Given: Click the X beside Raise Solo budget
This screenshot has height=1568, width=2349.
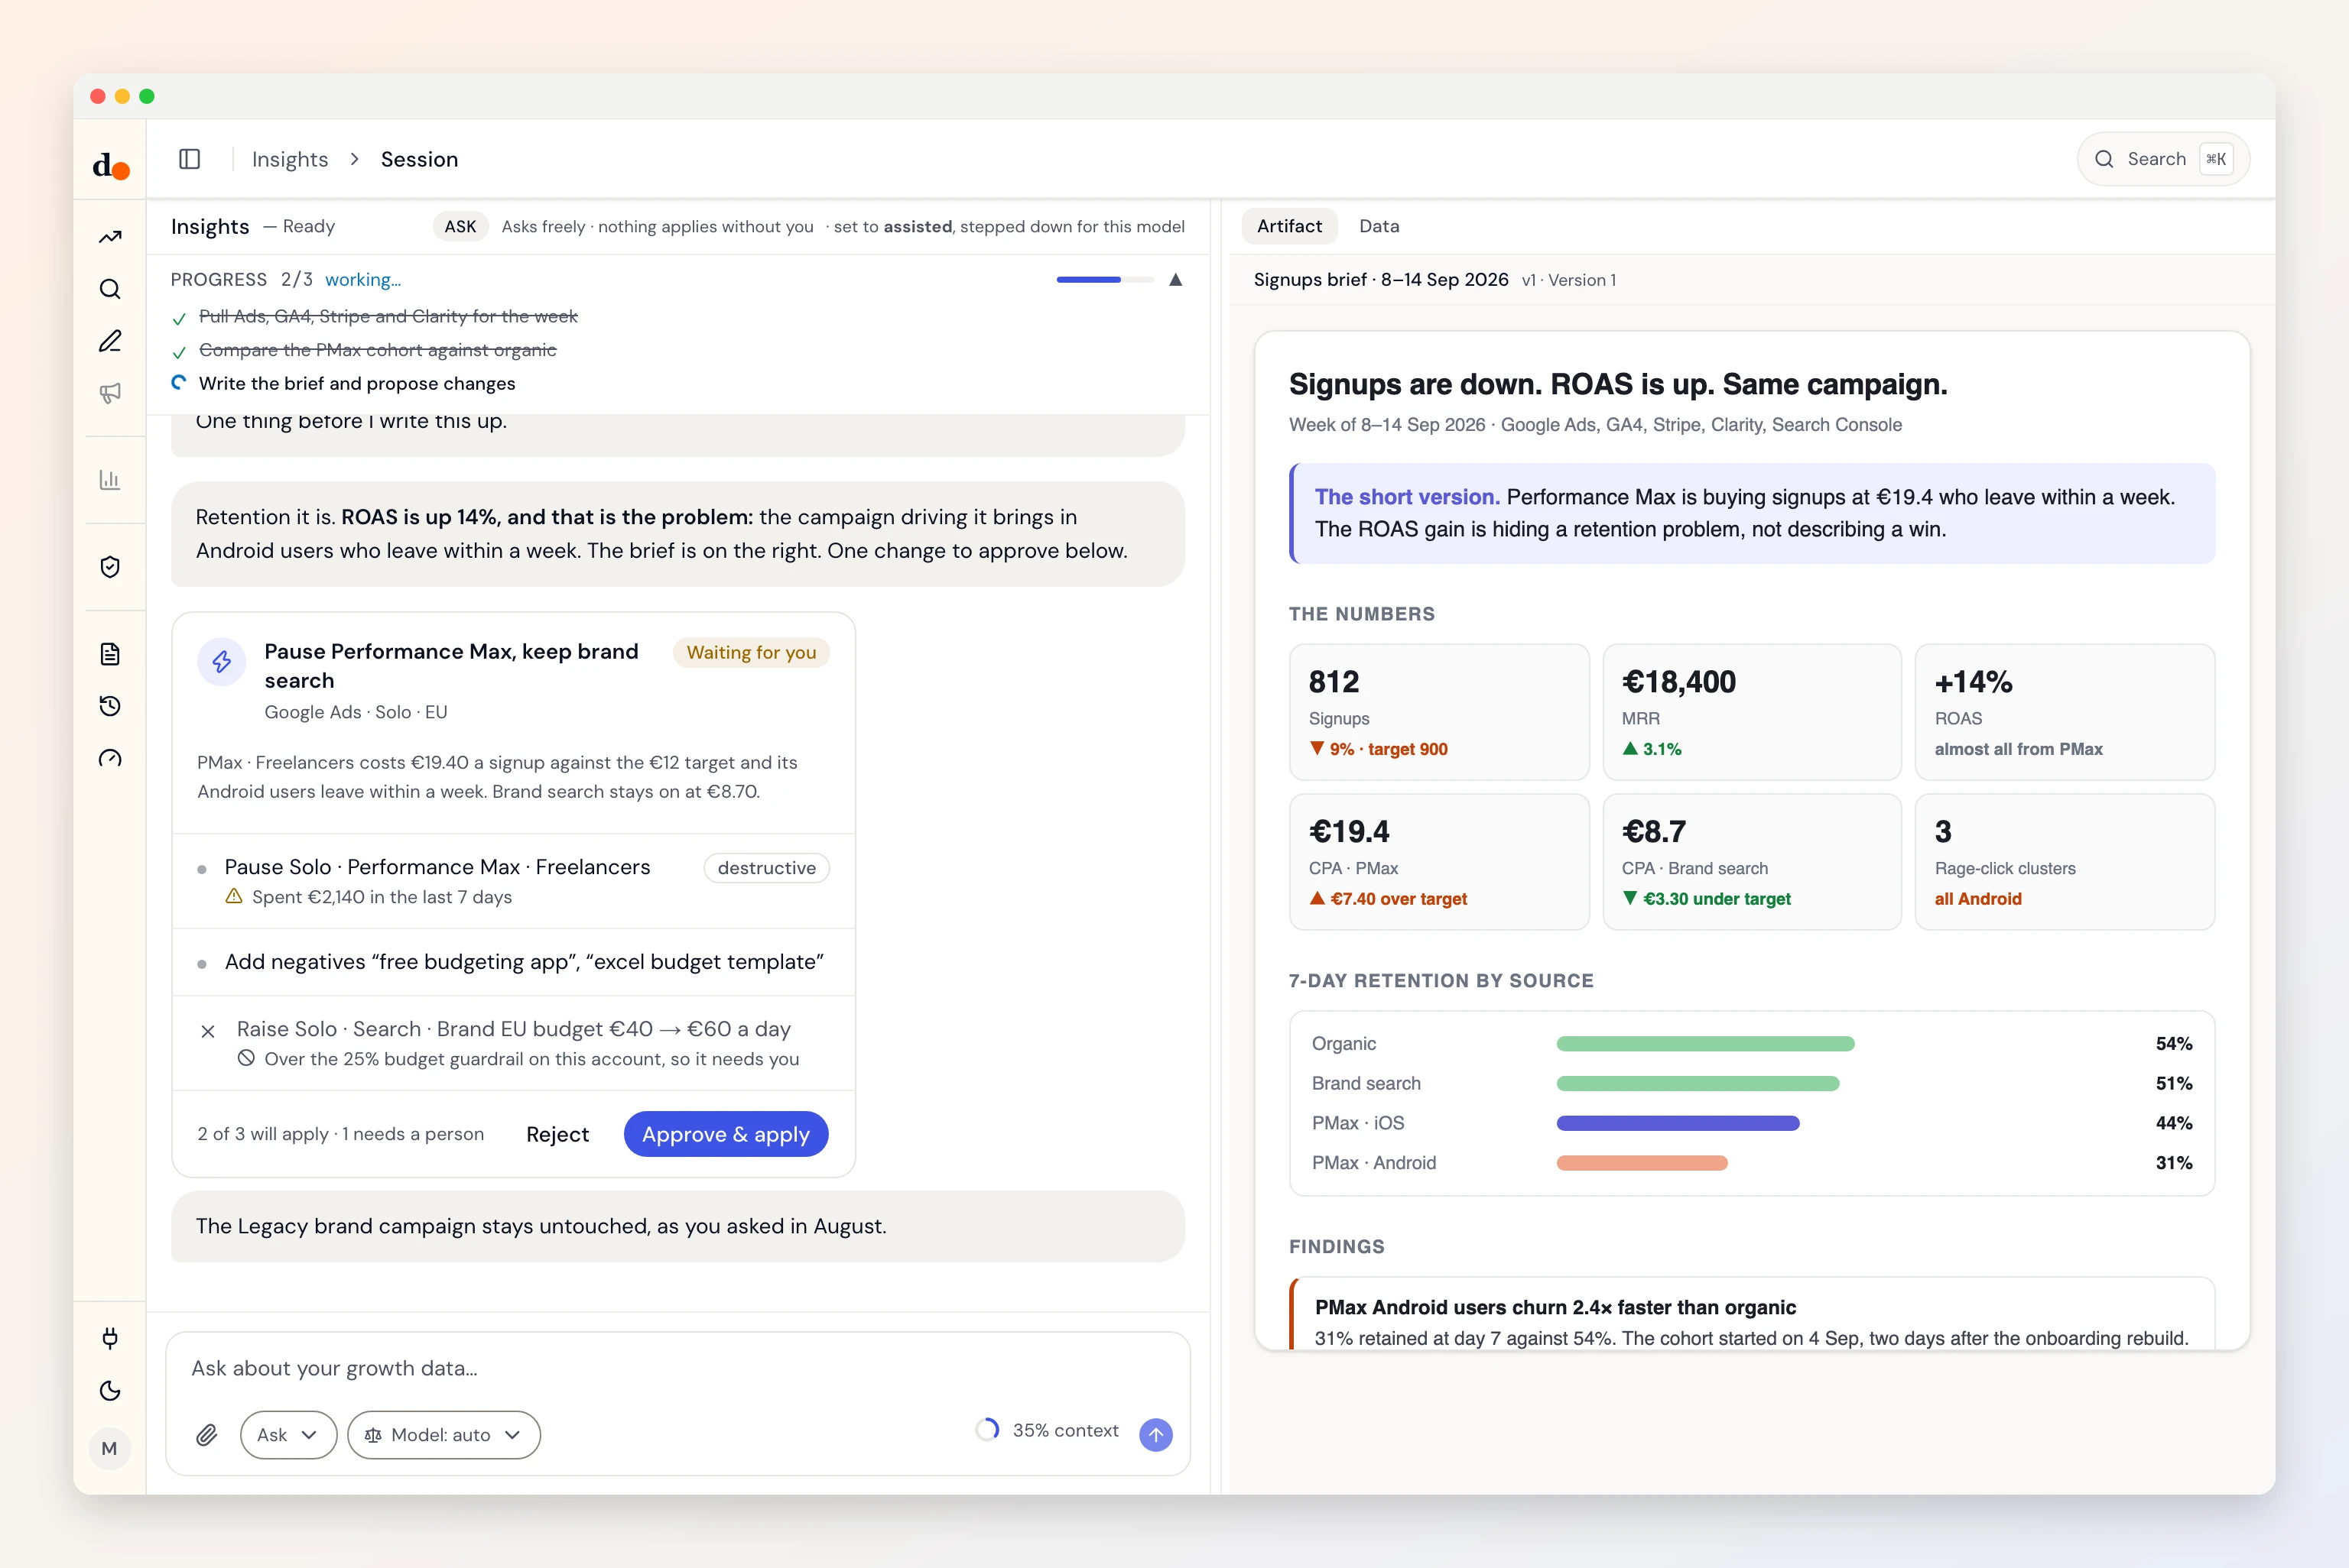Looking at the screenshot, I should tap(208, 1031).
